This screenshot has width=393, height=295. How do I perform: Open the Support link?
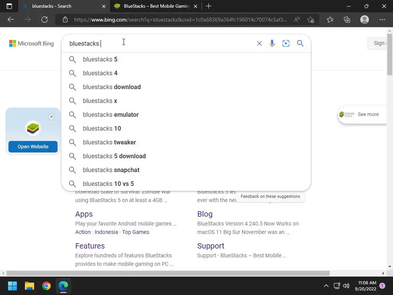(211, 246)
